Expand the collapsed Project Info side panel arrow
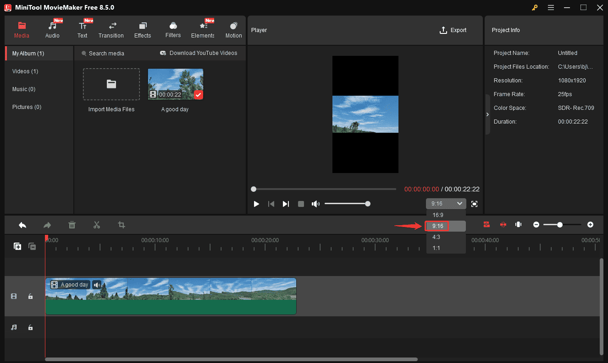Viewport: 608px width, 363px height. pyautogui.click(x=487, y=114)
